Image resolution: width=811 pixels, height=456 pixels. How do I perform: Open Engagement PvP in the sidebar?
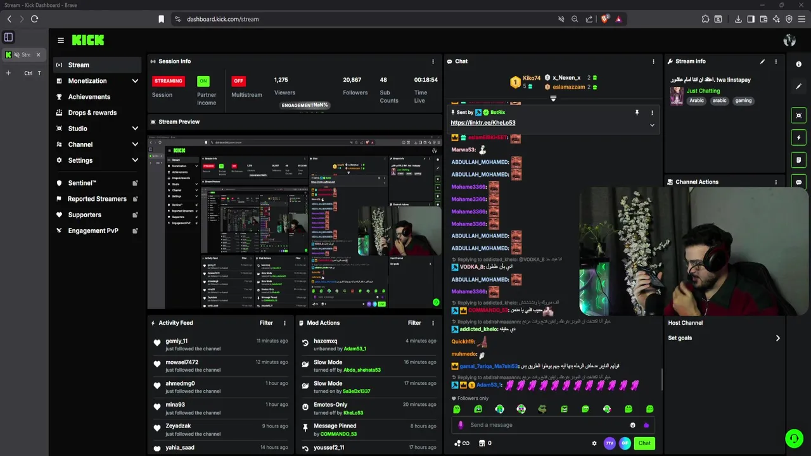pyautogui.click(x=96, y=231)
